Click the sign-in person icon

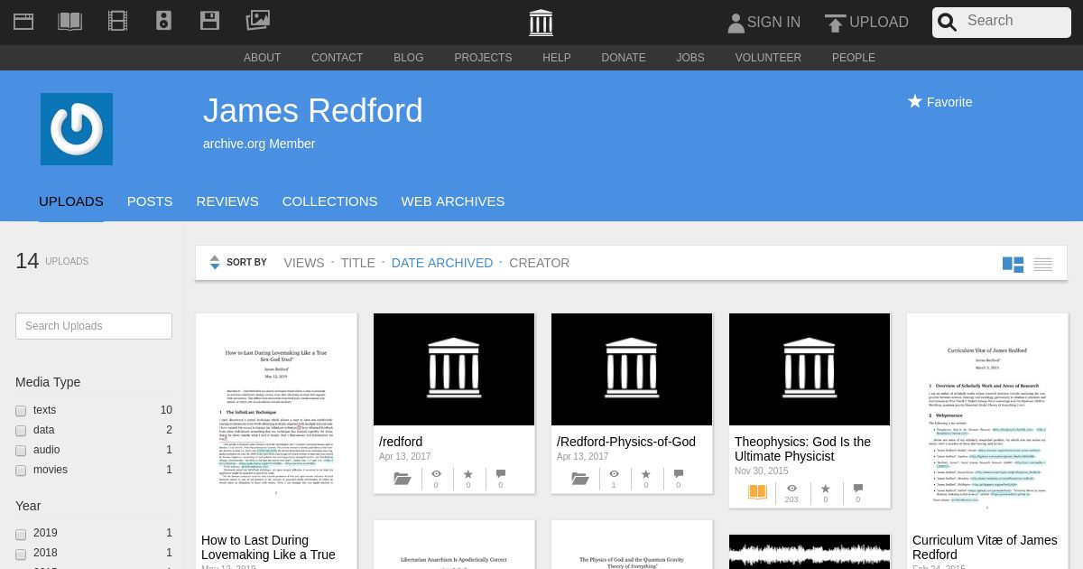[x=736, y=23]
